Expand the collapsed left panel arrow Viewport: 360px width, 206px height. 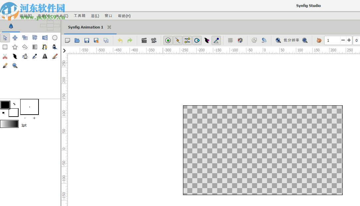coord(64,50)
